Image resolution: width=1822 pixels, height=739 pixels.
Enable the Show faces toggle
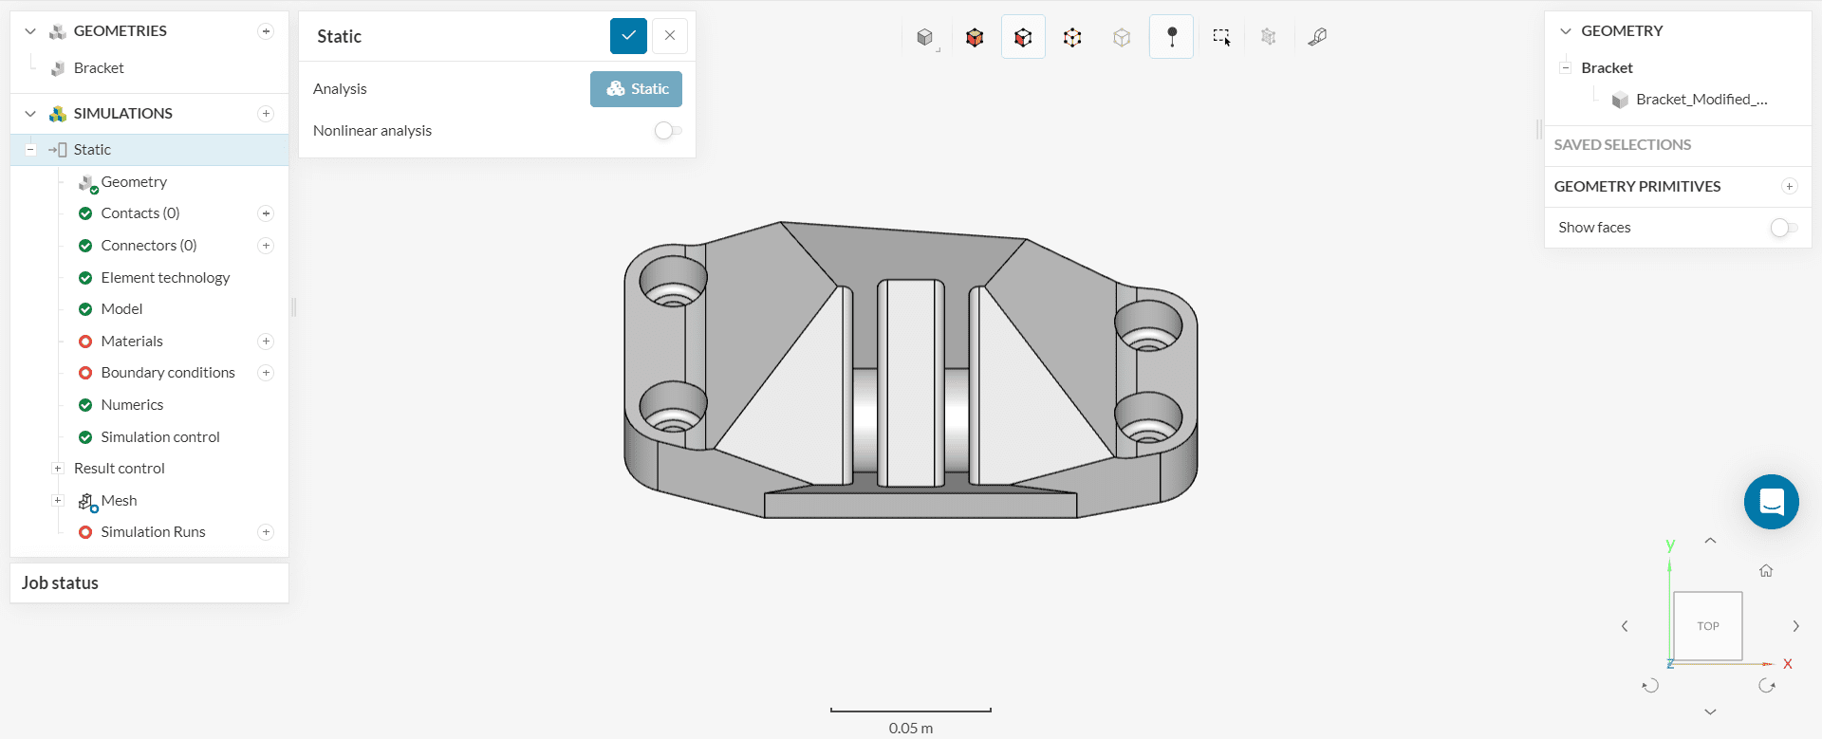pyautogui.click(x=1783, y=228)
